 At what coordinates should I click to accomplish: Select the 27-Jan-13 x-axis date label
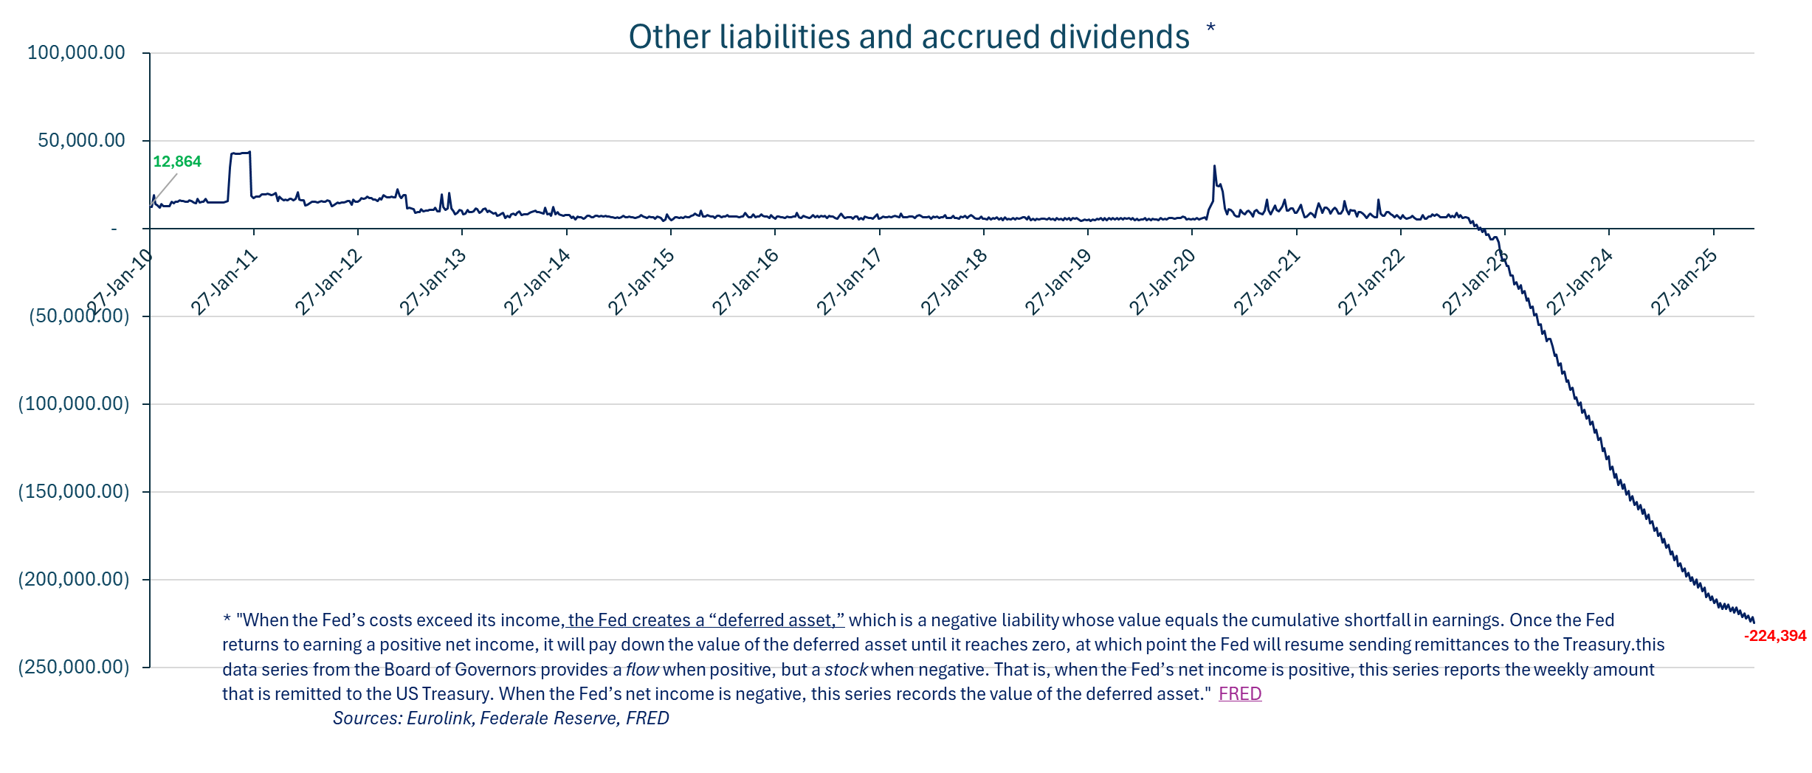(433, 282)
